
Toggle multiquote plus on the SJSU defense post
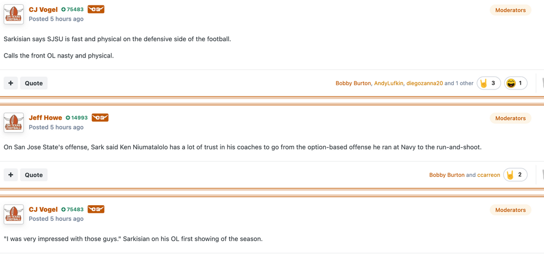(11, 83)
